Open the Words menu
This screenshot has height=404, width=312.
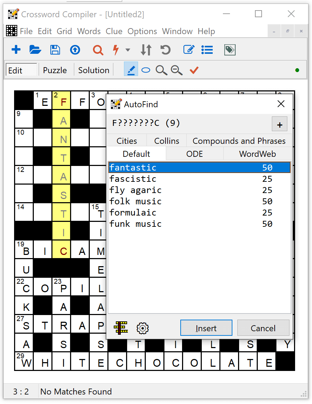coord(89,31)
